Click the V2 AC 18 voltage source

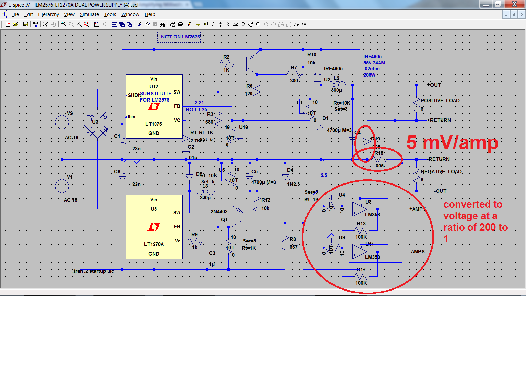(x=62, y=122)
